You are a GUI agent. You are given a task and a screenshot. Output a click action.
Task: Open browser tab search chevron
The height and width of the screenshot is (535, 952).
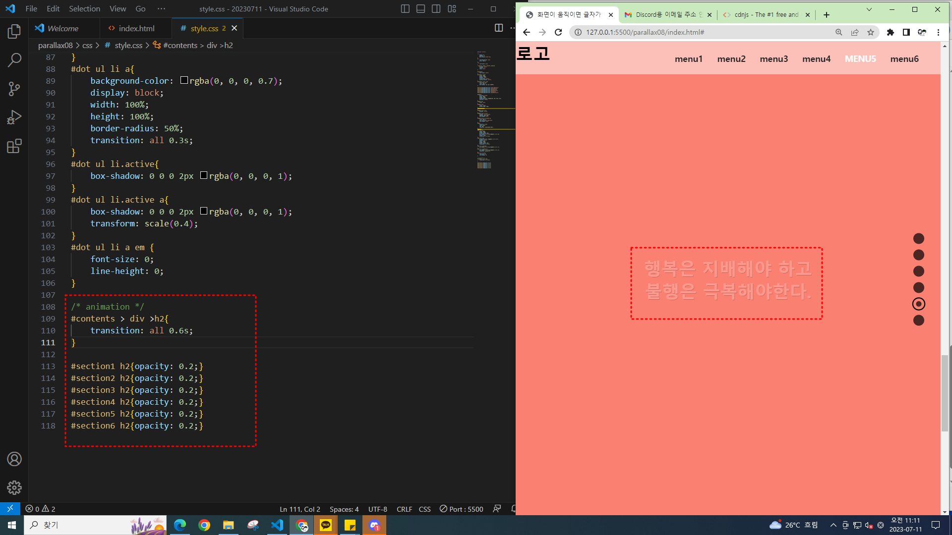tap(869, 9)
